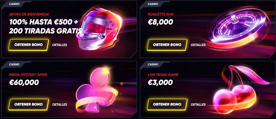View Detalles for Live Trivia Game
The height and width of the screenshot is (119, 276).
point(198,104)
